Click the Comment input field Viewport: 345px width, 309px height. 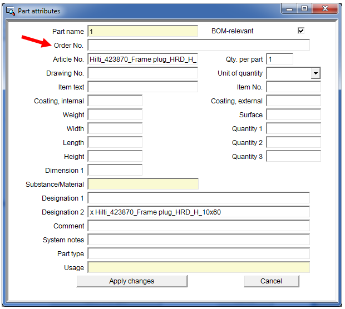[x=199, y=226]
